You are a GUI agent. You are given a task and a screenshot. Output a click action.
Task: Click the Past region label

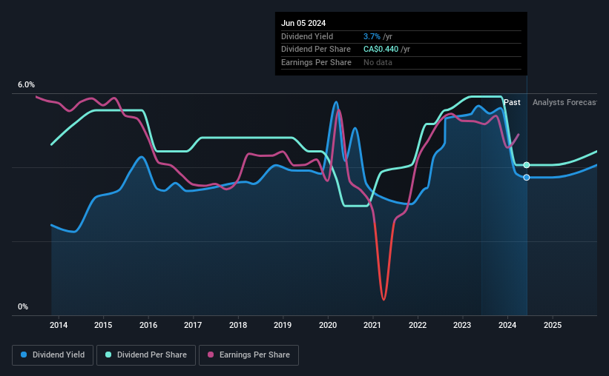(512, 102)
